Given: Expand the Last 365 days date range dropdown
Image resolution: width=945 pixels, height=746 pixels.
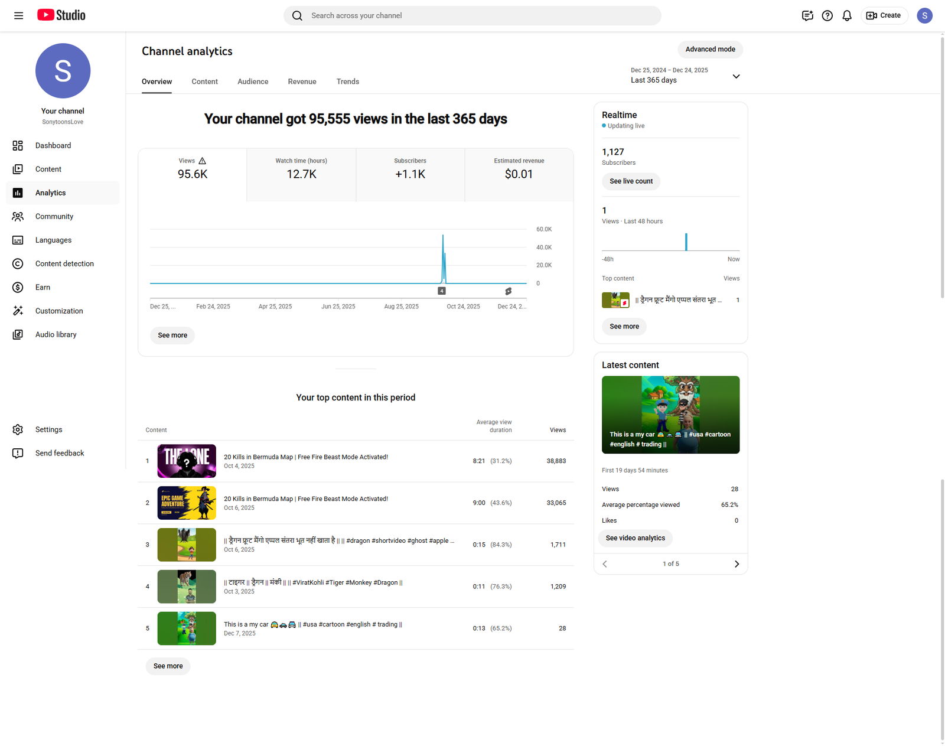Looking at the screenshot, I should [x=736, y=76].
